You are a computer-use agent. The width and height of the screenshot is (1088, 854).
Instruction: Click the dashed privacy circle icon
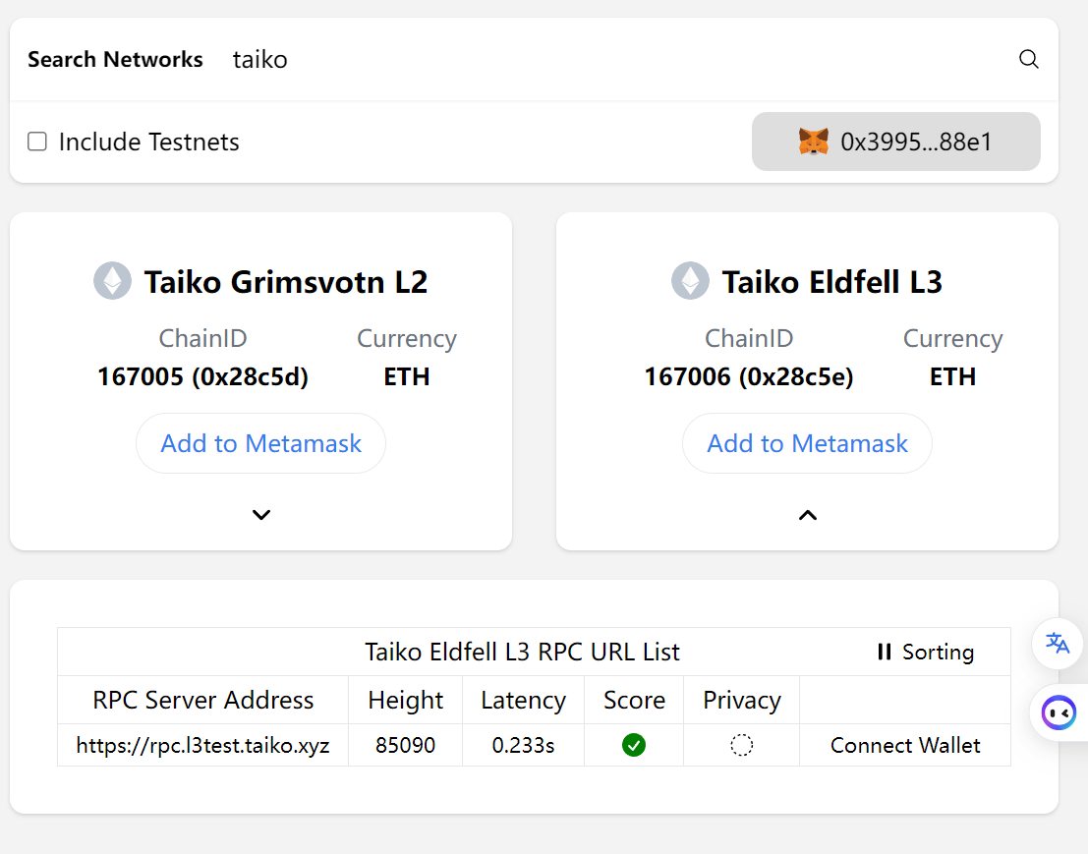point(741,745)
